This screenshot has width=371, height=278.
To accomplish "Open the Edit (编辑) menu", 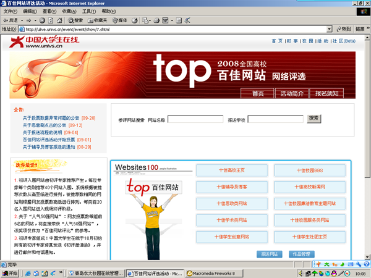I will click(x=30, y=11).
